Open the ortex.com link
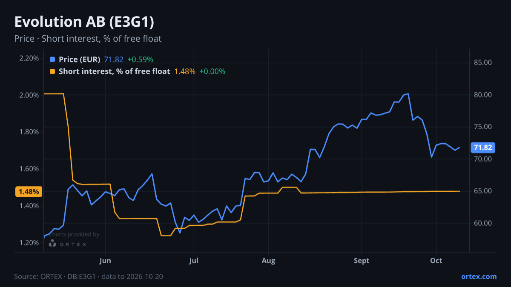Viewport: 511px width, 287px height. (479, 276)
